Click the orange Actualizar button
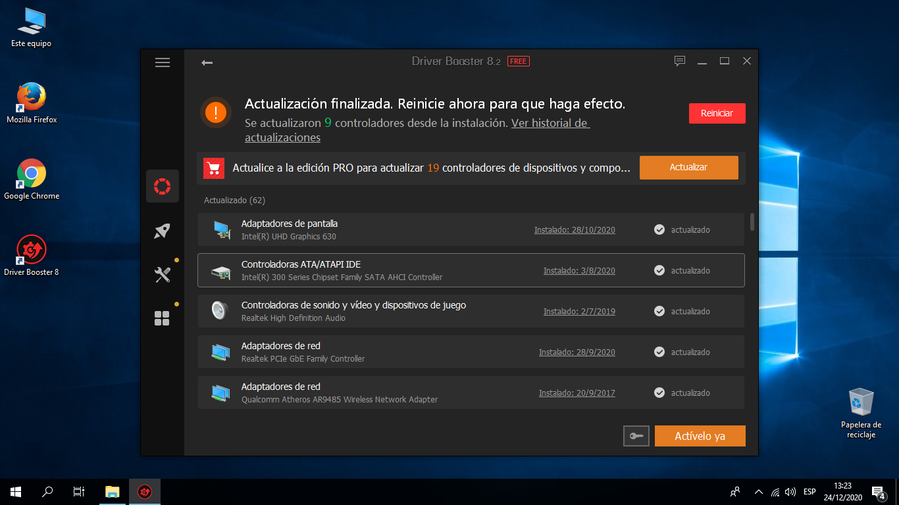Image resolution: width=899 pixels, height=505 pixels. [x=688, y=167]
